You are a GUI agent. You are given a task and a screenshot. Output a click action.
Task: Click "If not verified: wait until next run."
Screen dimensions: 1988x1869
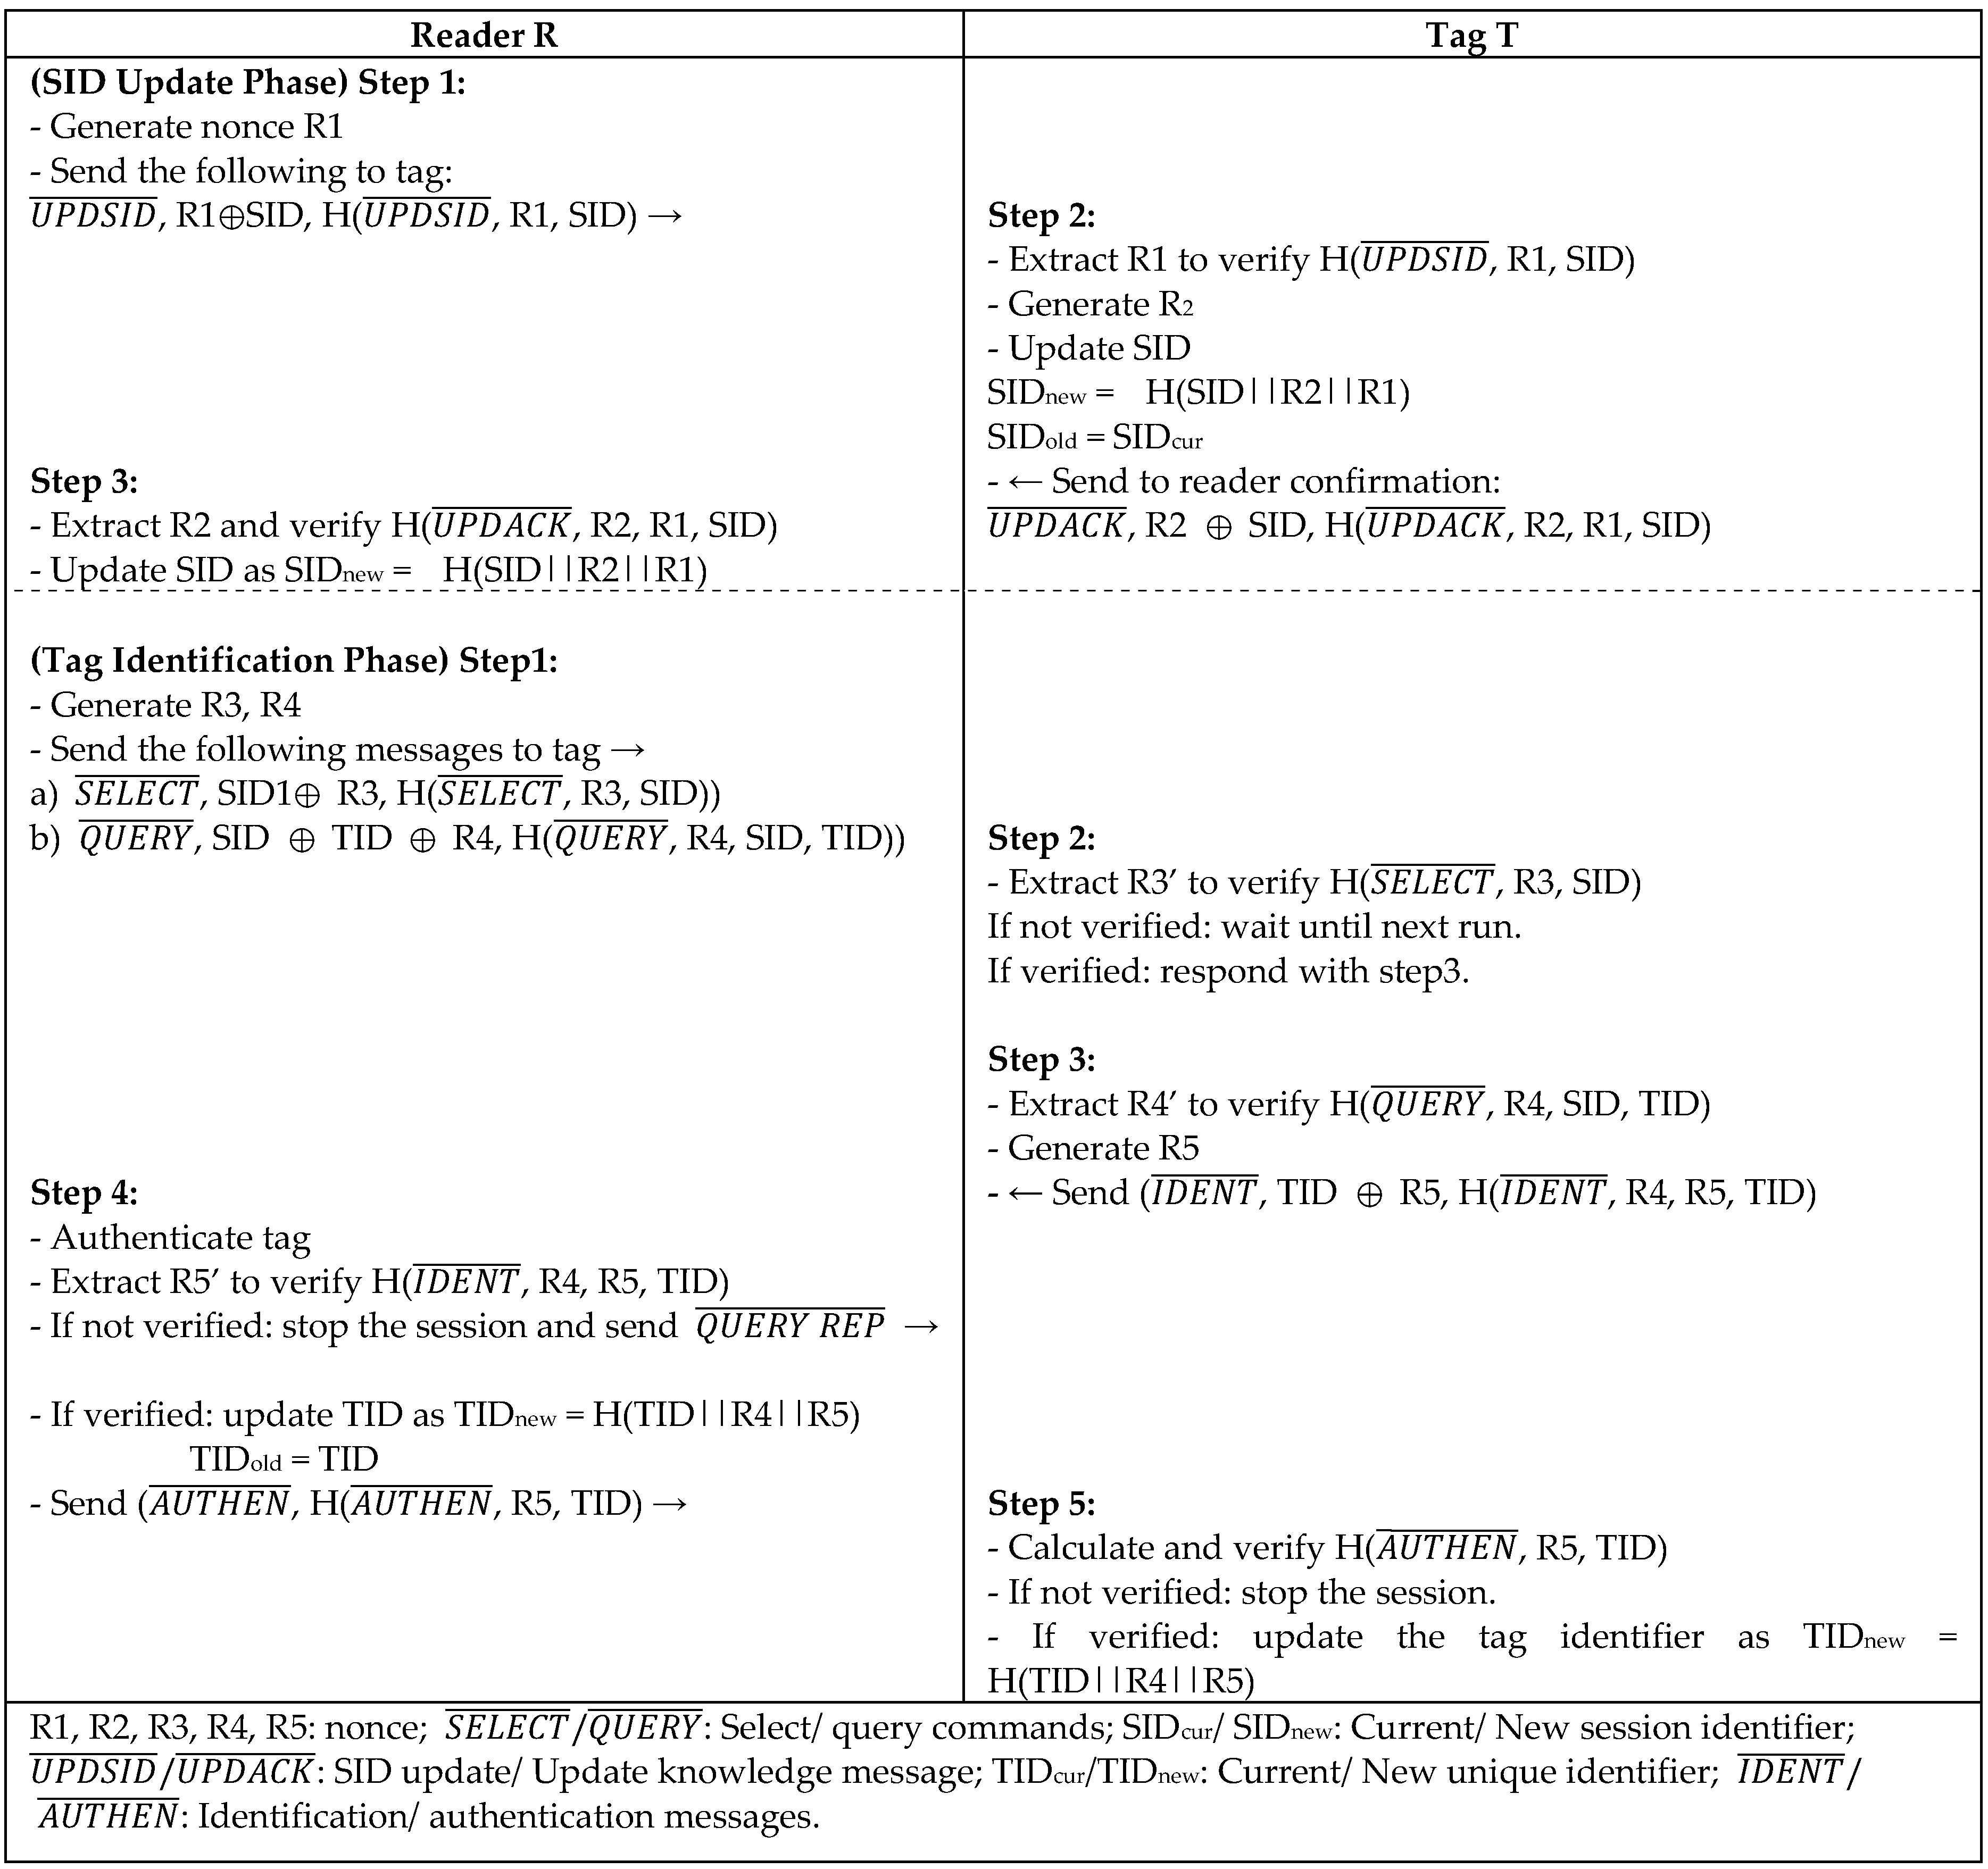tap(1254, 927)
